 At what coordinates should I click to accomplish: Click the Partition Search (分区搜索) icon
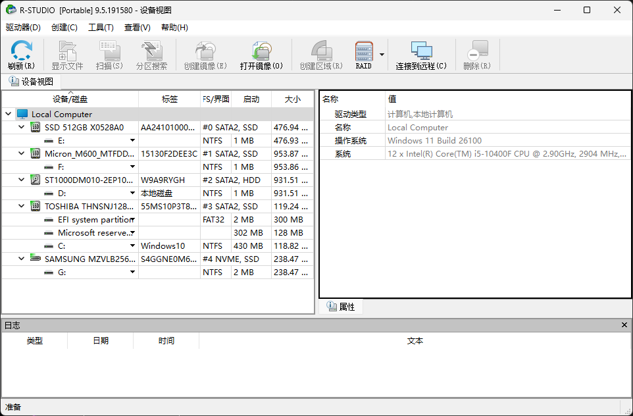click(x=152, y=51)
